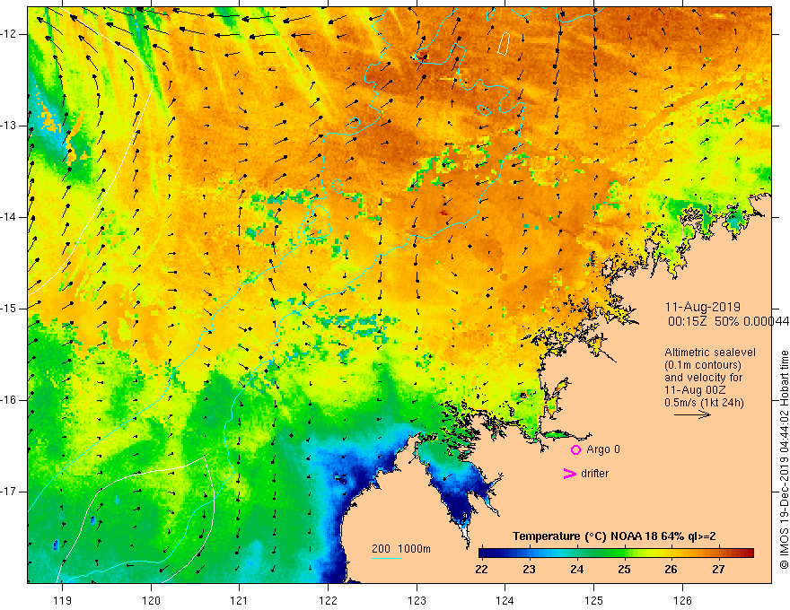The image size is (790, 610).
Task: Click longitude axis label 123
Action: tap(417, 600)
